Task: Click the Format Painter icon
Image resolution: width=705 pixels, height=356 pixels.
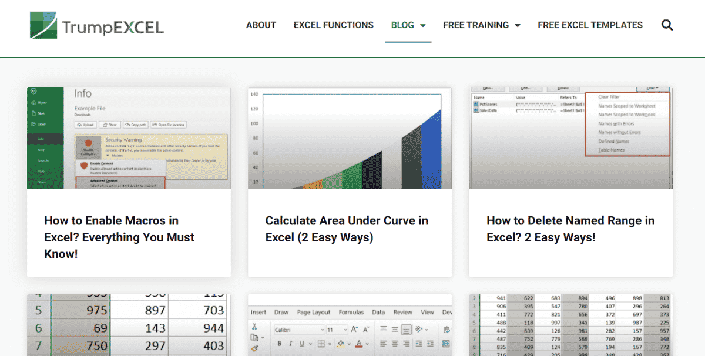Action: tap(254, 350)
